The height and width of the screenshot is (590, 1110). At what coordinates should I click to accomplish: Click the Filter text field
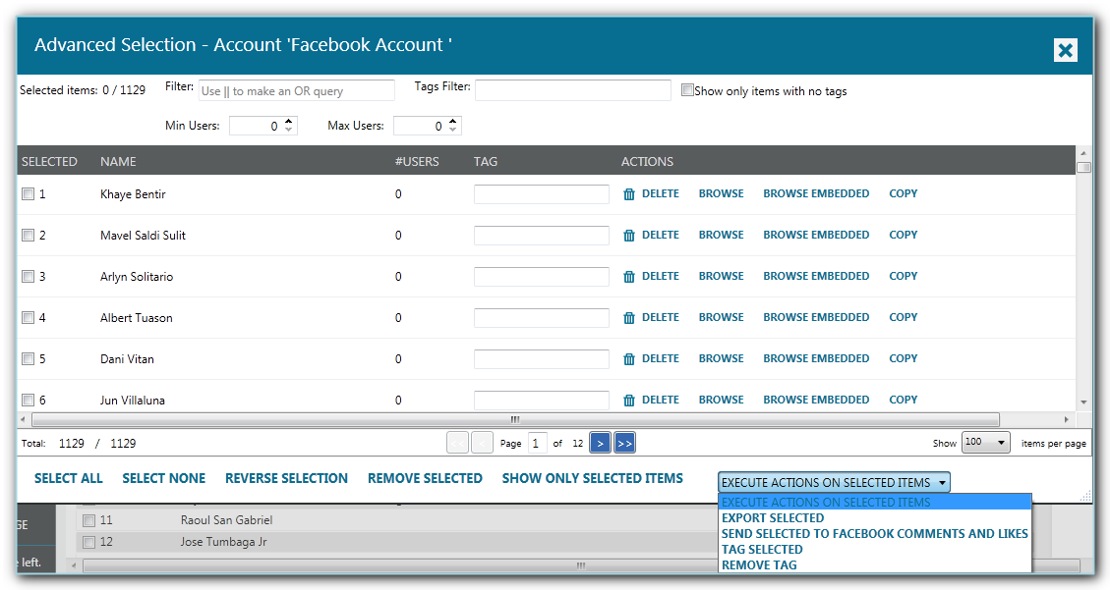297,90
